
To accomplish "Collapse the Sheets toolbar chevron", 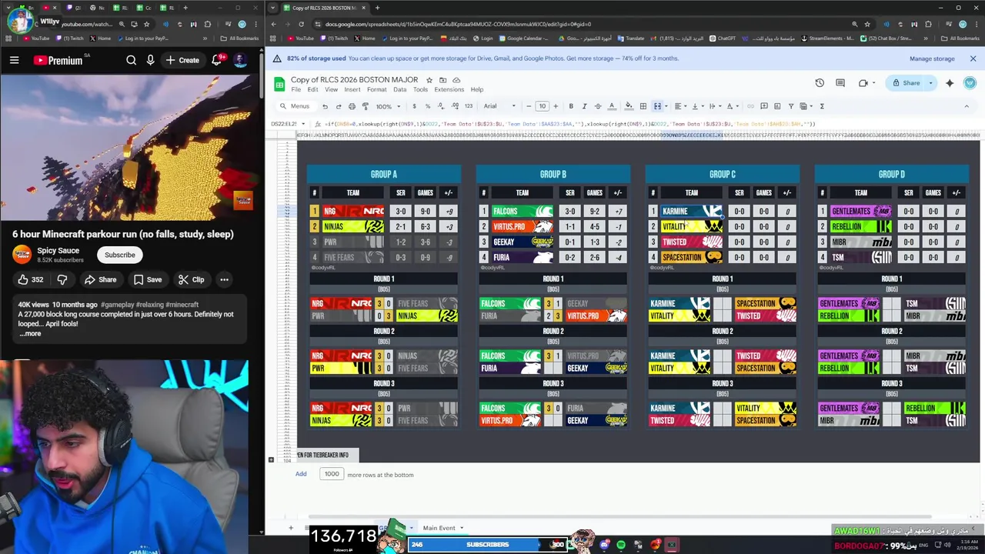I will click(x=967, y=106).
